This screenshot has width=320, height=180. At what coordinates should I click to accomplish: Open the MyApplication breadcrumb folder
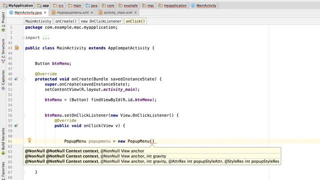click(x=18, y=5)
